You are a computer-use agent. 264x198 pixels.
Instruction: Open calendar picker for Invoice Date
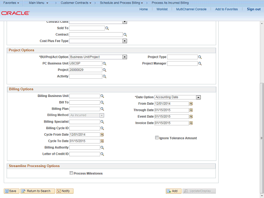point(191,123)
